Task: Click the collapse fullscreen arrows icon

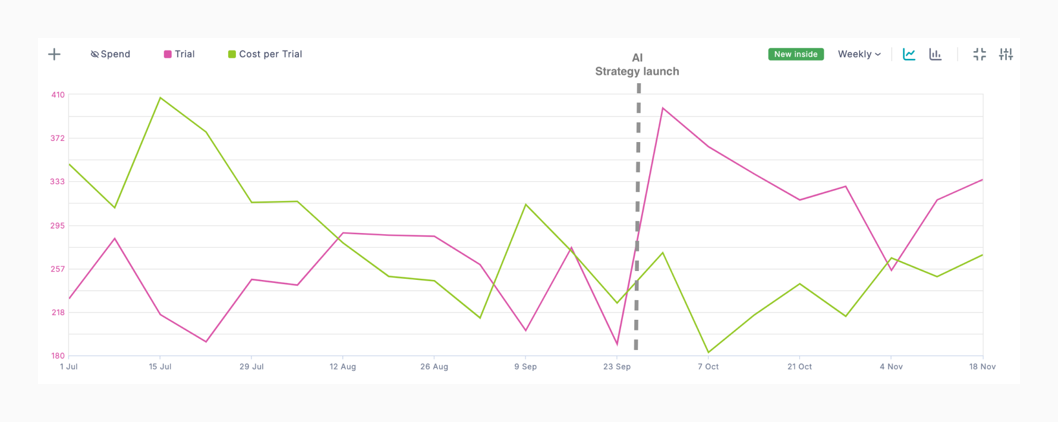Action: click(980, 54)
